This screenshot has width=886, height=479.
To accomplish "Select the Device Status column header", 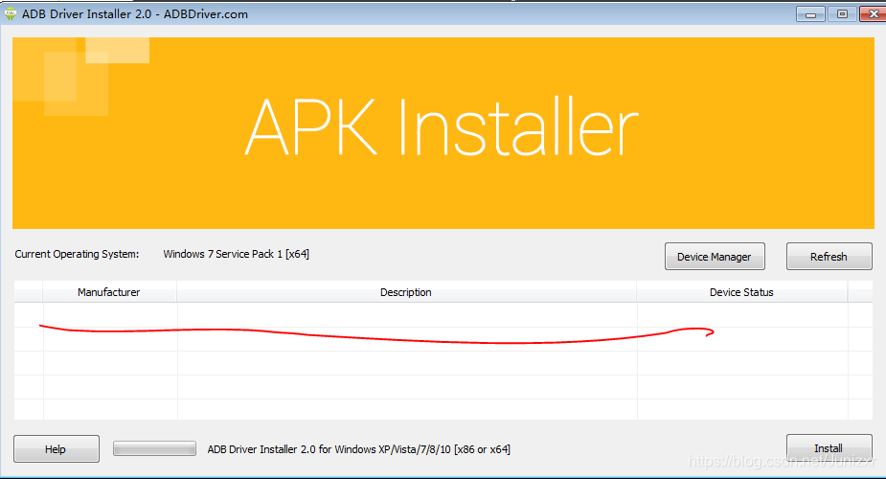I will pyautogui.click(x=741, y=292).
